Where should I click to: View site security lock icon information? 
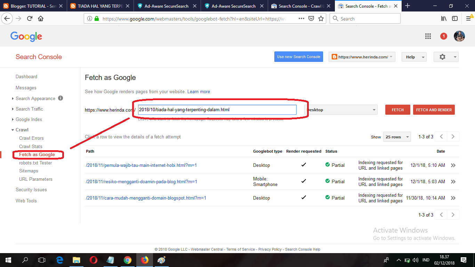click(96, 19)
